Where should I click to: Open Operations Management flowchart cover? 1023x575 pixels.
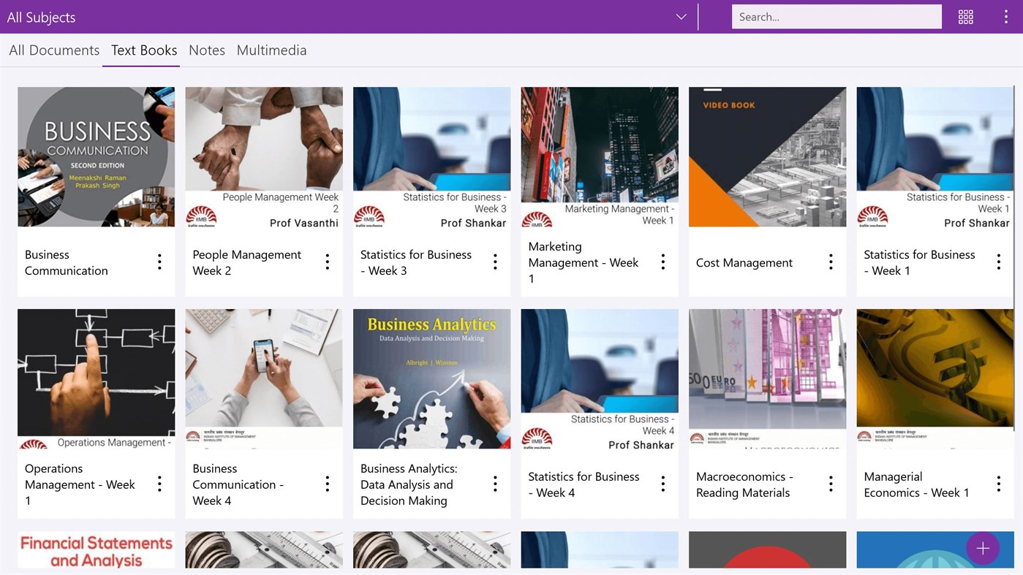[96, 378]
